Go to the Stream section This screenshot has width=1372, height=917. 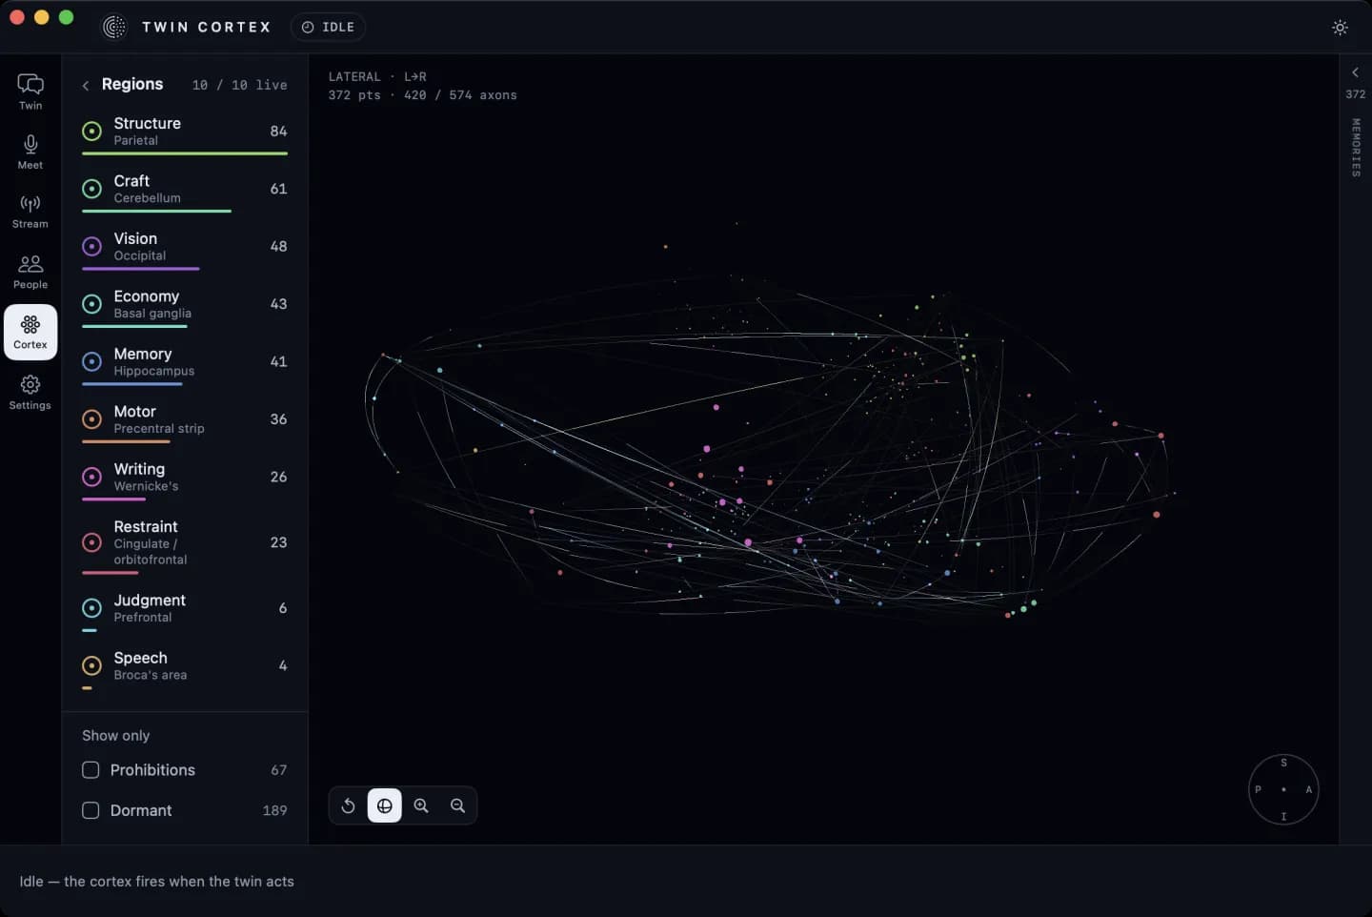coord(30,212)
